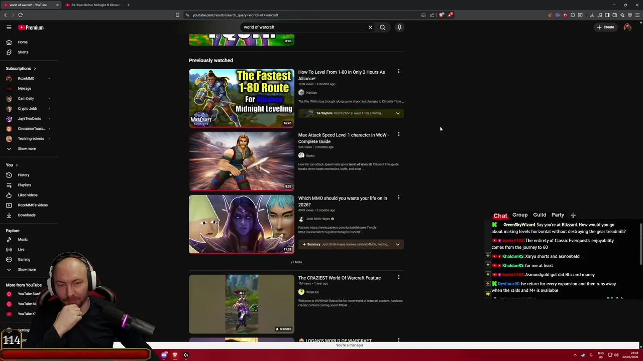This screenshot has width=643, height=361.
Task: Open Brave Shields icon
Action: (x=442, y=15)
